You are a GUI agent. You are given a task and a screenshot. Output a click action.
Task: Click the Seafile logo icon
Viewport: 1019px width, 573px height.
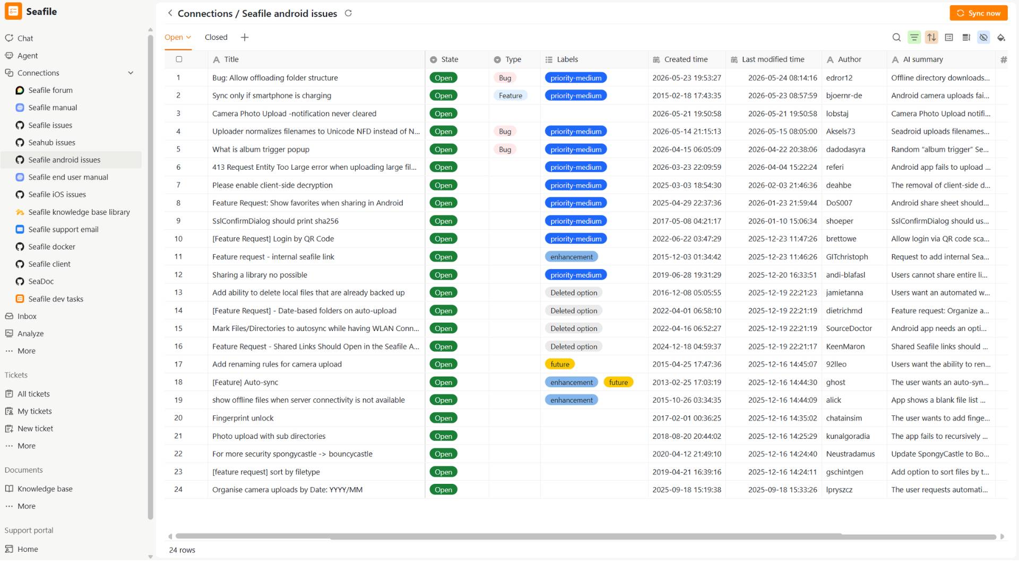click(x=13, y=11)
